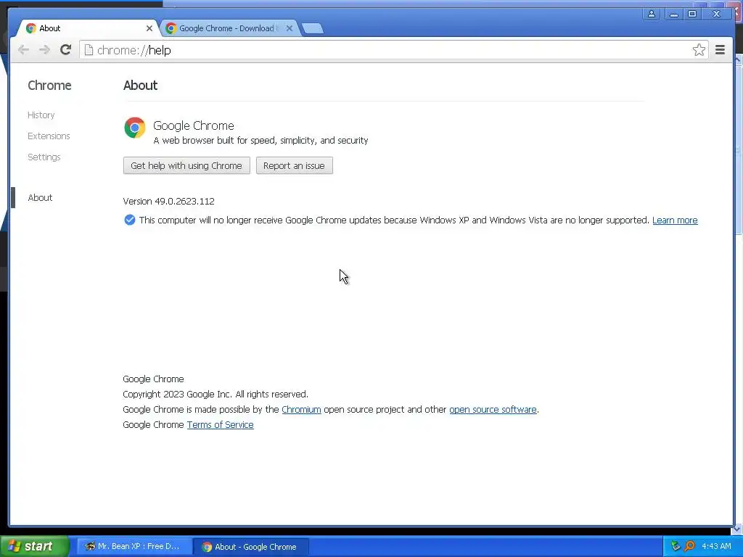
Task: Minimize the Chrome window
Action: [x=673, y=14]
